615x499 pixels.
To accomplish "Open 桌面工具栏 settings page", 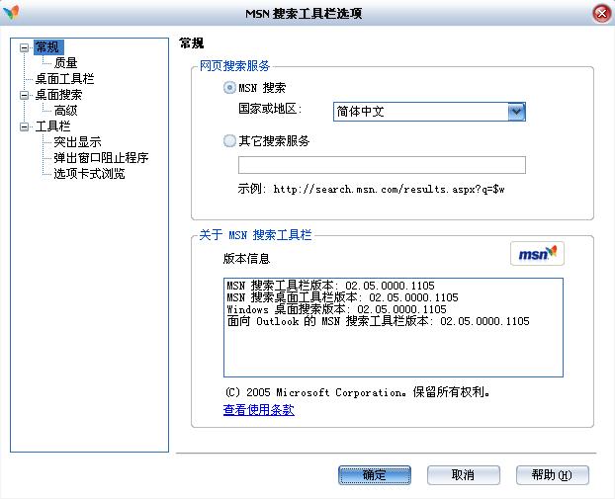I will (x=64, y=79).
